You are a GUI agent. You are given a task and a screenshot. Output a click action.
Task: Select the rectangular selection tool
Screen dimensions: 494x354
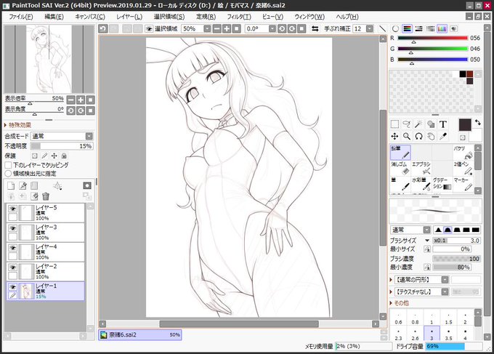pos(394,124)
